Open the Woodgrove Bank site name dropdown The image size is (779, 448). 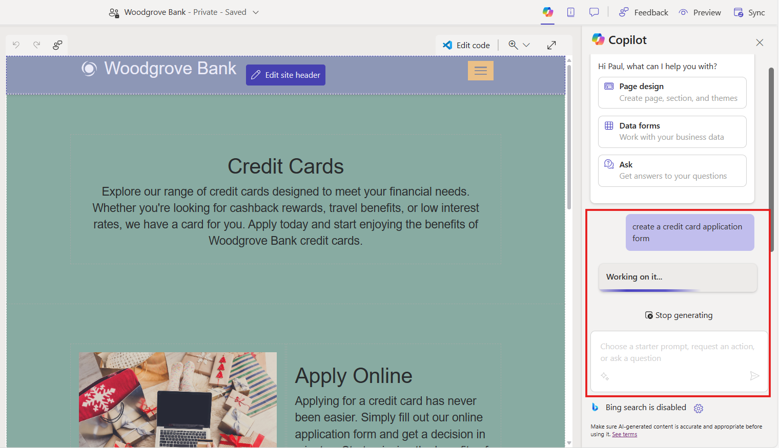click(x=255, y=12)
